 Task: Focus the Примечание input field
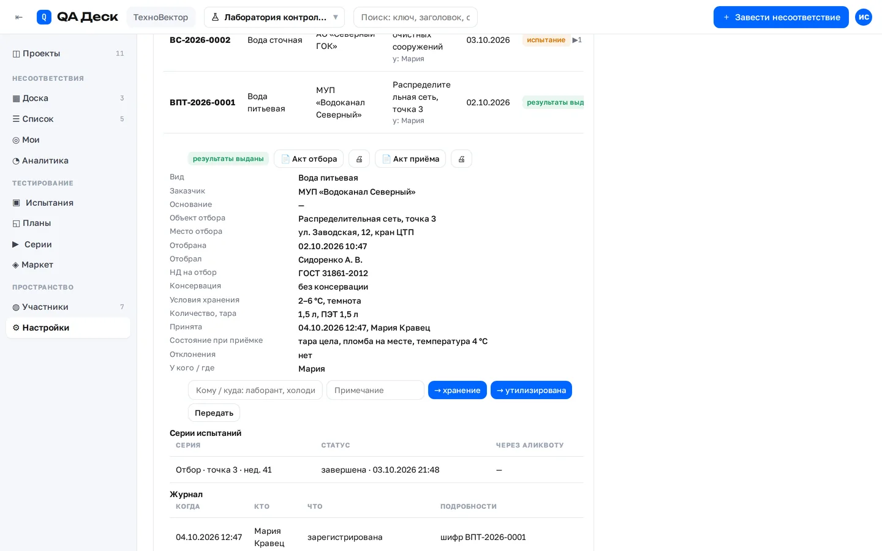point(375,391)
